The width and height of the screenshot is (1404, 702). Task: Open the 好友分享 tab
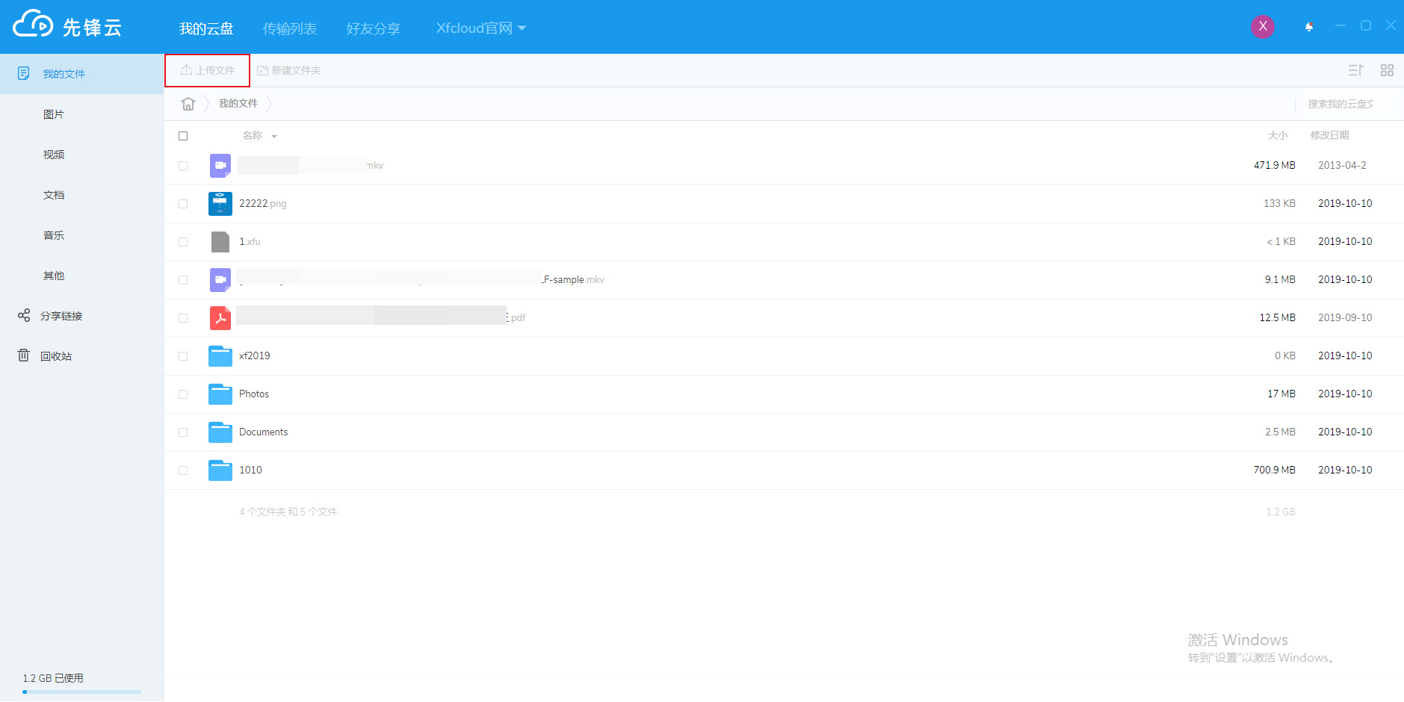(x=373, y=28)
